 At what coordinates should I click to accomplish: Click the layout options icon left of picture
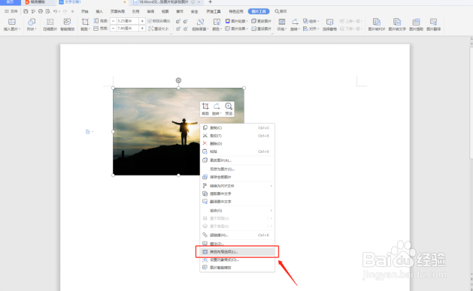click(x=88, y=131)
